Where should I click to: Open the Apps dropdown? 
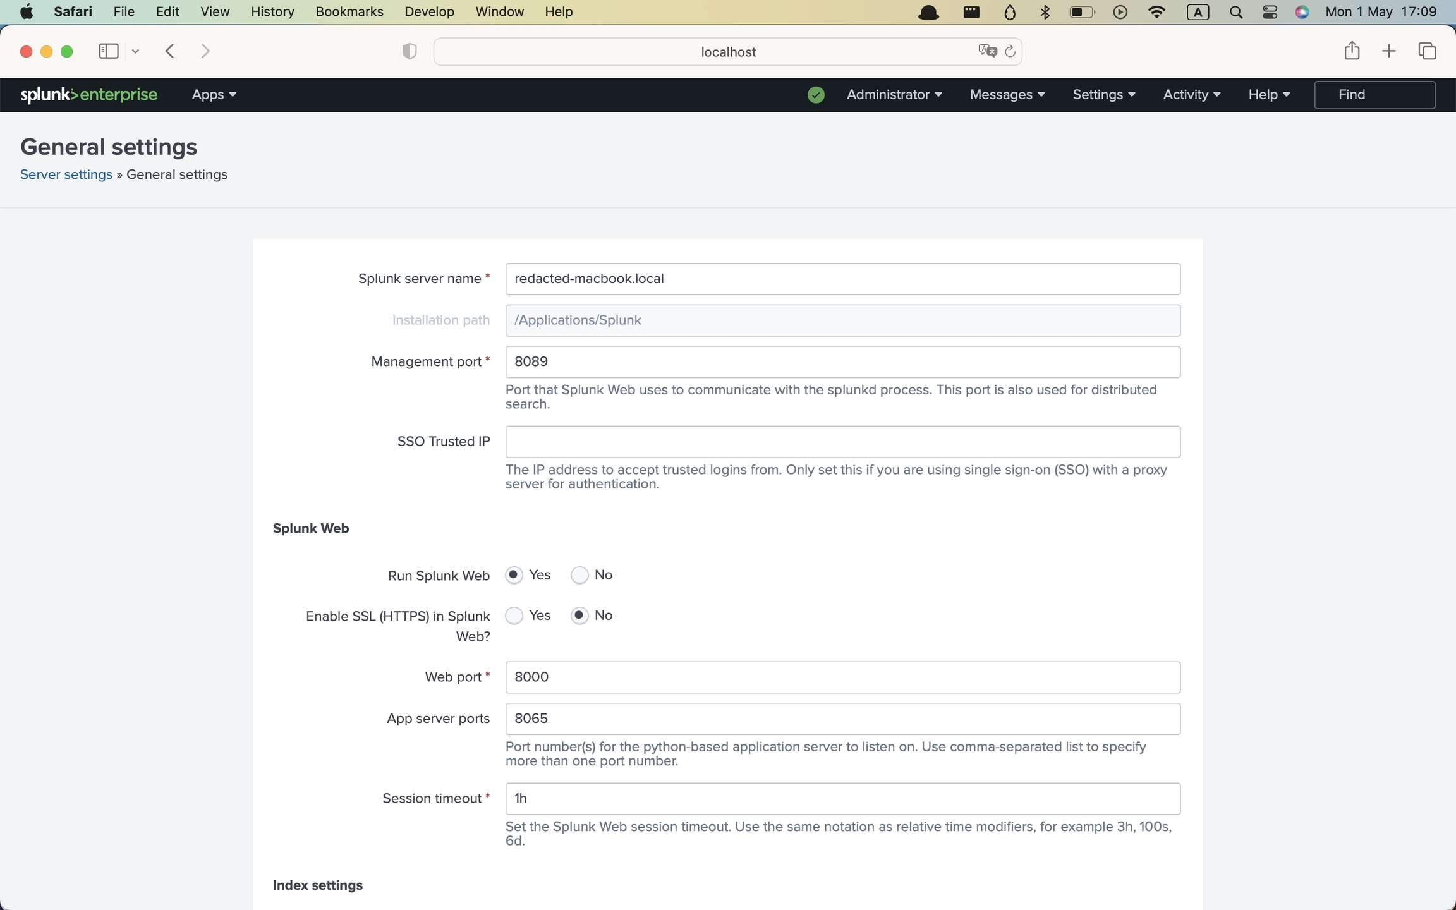click(x=214, y=95)
